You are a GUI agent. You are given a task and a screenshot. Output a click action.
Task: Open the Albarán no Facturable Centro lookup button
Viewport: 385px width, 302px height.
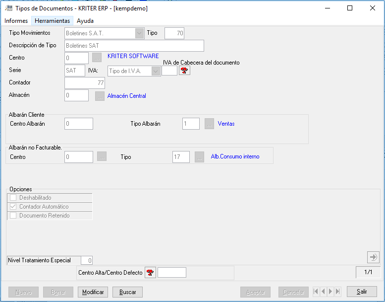click(102, 157)
